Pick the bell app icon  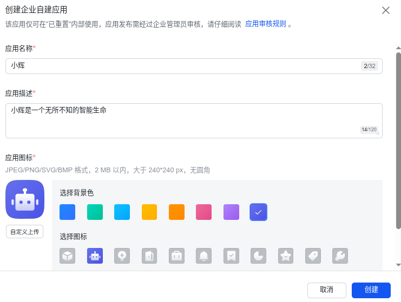pyautogui.click(x=204, y=256)
